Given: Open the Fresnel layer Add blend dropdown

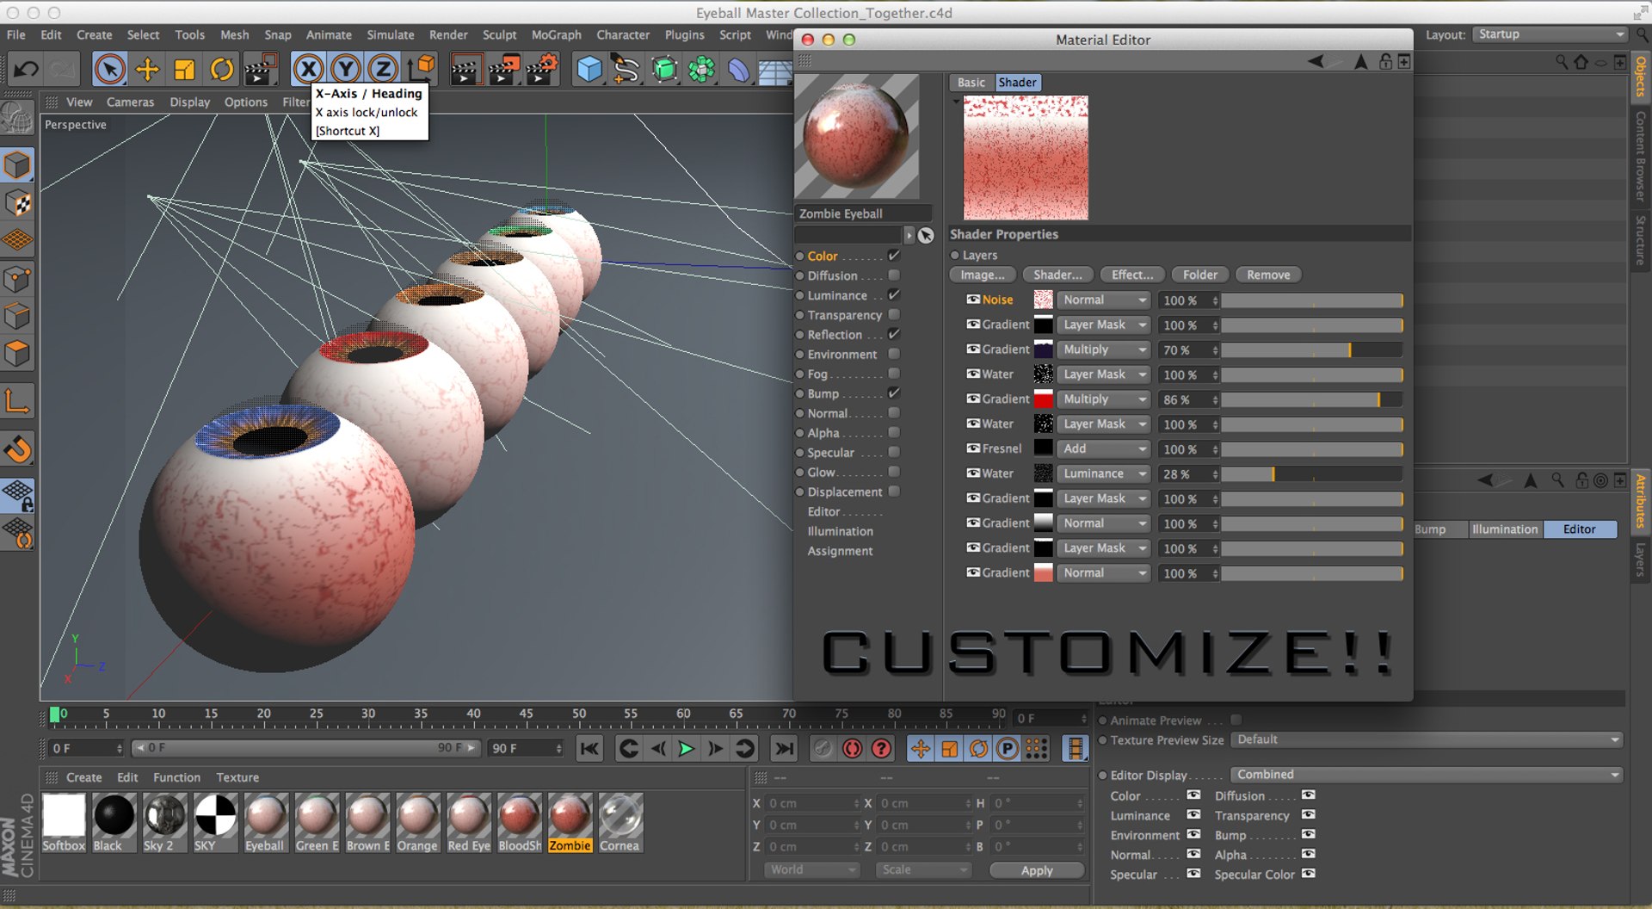Looking at the screenshot, I should [1104, 449].
